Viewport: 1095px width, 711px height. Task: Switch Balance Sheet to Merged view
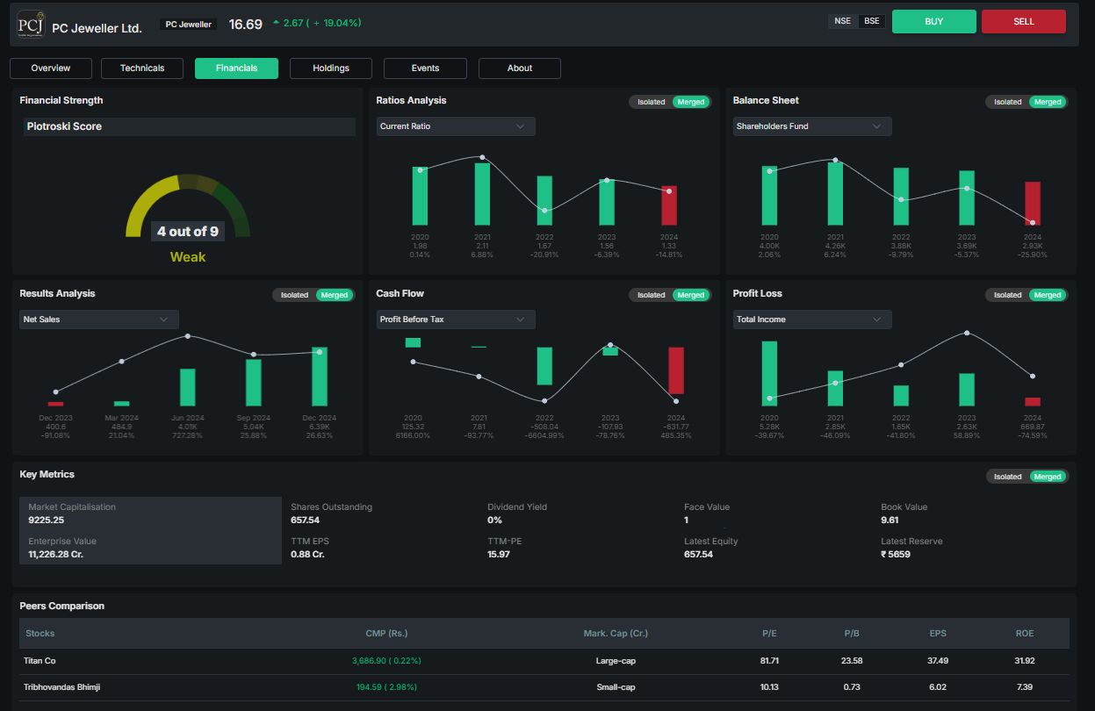1048,102
